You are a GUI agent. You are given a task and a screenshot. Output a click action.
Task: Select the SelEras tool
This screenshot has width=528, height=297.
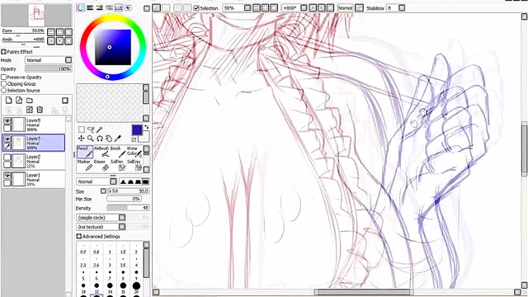[134, 165]
